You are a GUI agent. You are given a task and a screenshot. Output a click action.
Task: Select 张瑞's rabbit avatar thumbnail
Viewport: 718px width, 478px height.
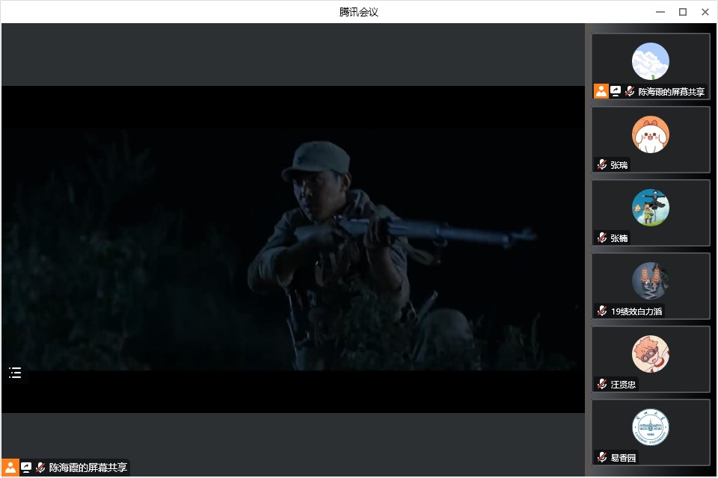coord(650,134)
